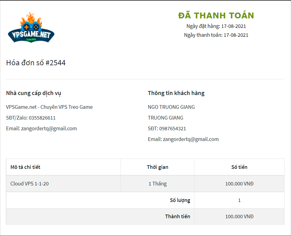
Task: Click the 1 Tháng duration cell
Action: coord(157,184)
